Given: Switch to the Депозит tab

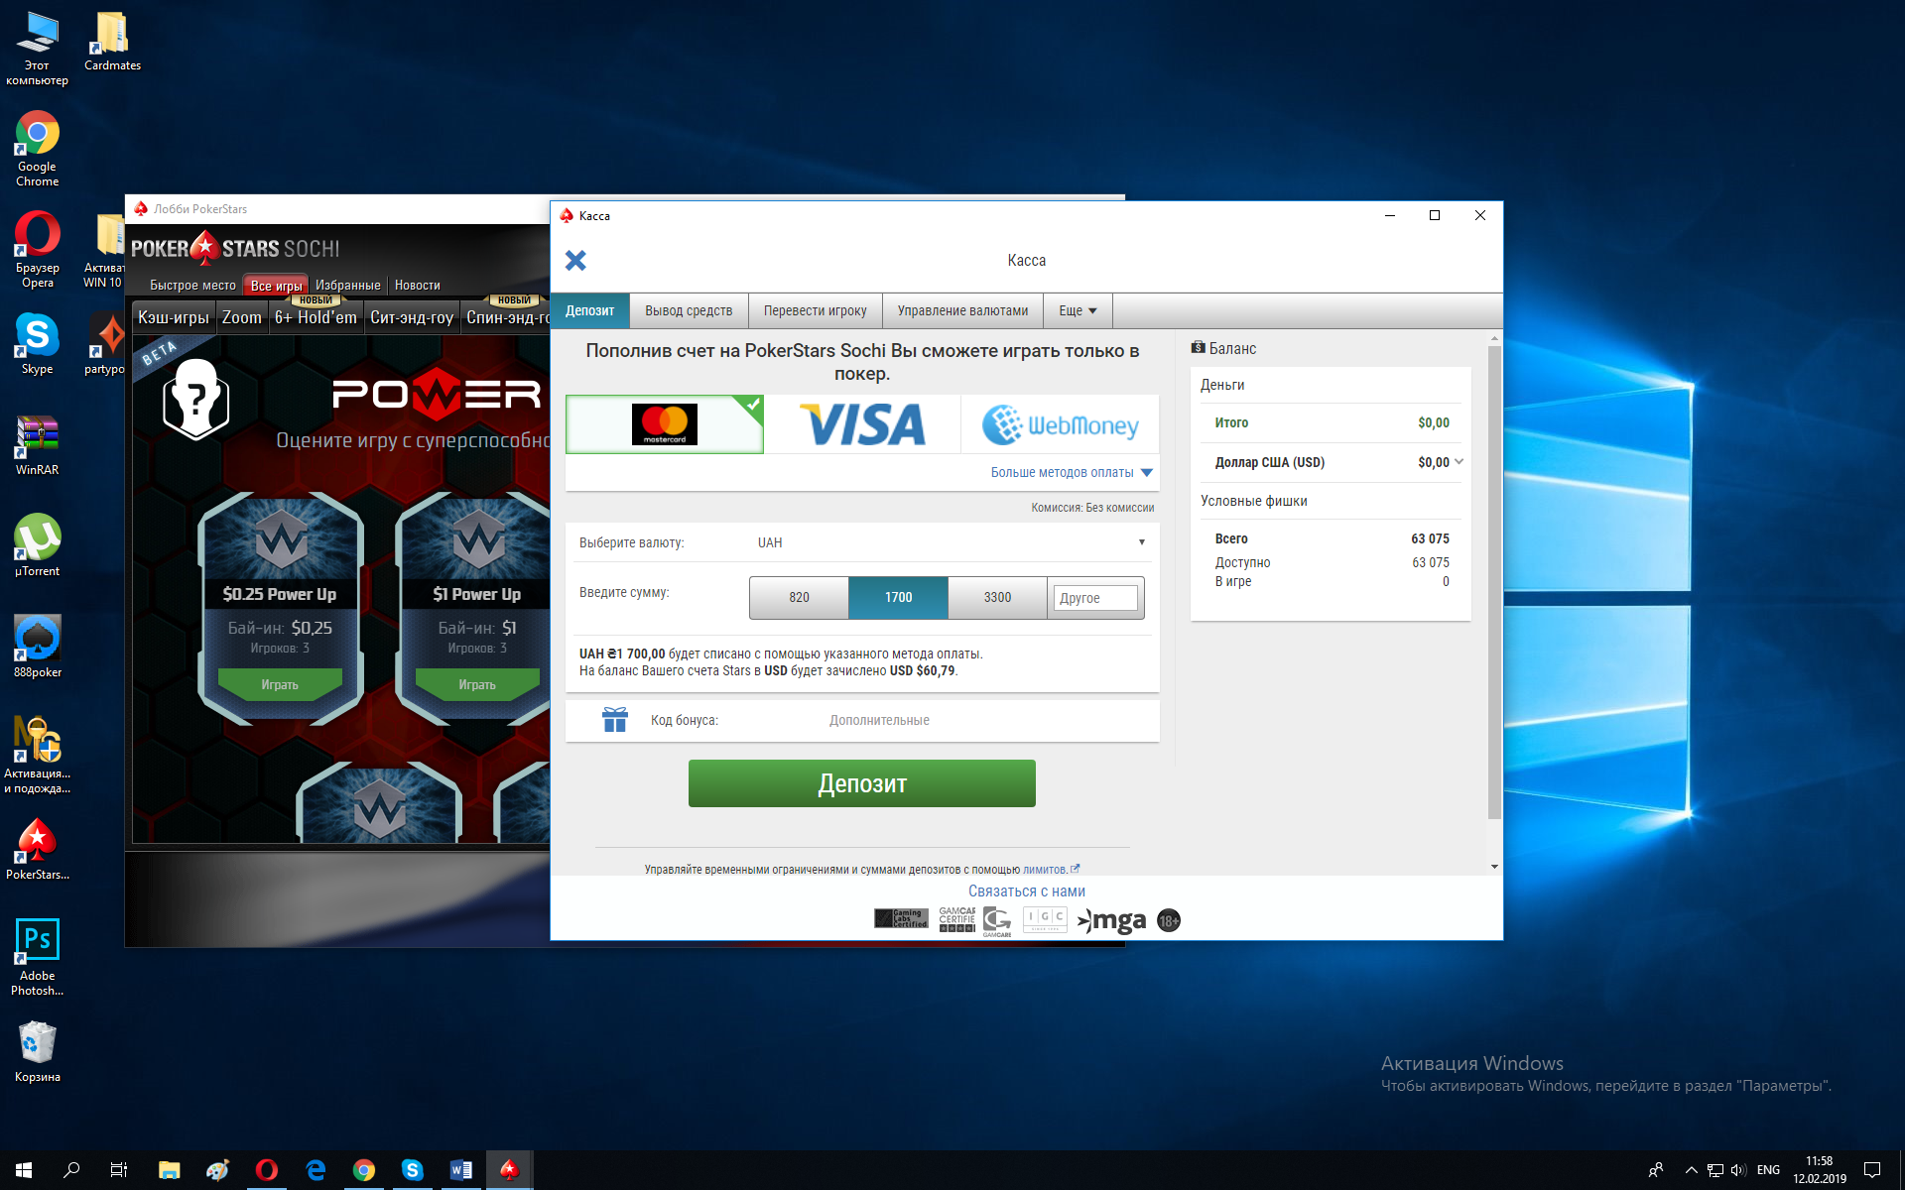Looking at the screenshot, I should pos(589,310).
